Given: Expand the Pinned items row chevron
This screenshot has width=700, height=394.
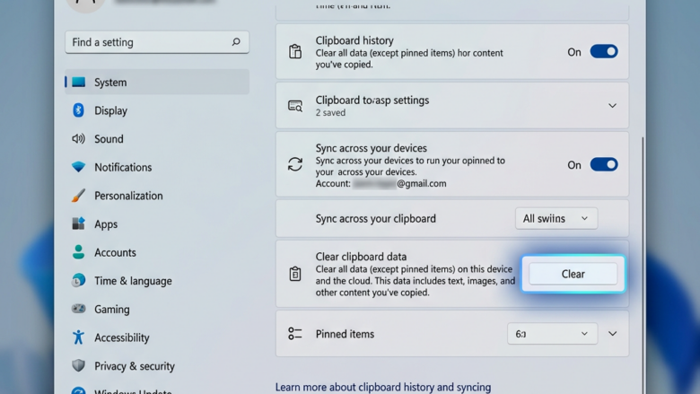Looking at the screenshot, I should (612, 334).
